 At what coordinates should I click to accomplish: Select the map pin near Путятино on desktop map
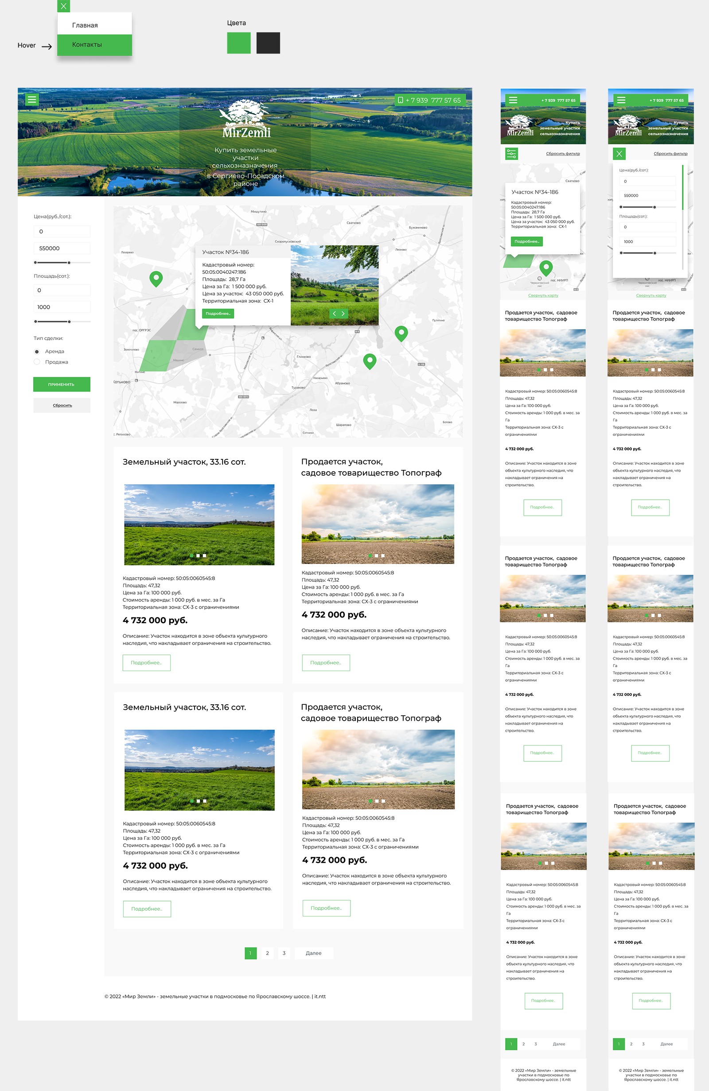tap(401, 333)
